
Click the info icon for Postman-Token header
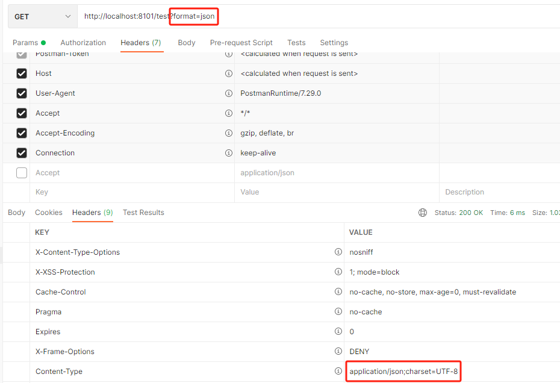[x=229, y=54]
